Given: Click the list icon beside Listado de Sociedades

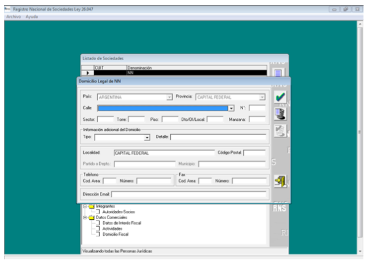Looking at the screenshot, I should (x=278, y=72).
